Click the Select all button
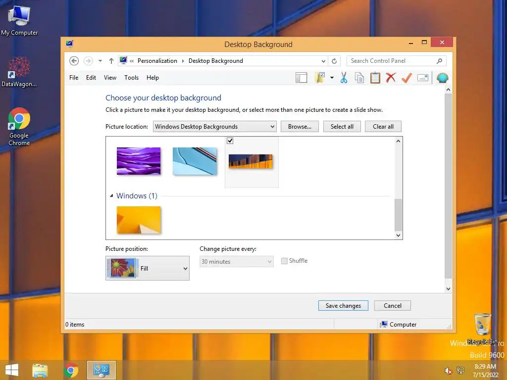This screenshot has width=507, height=380. click(x=342, y=126)
